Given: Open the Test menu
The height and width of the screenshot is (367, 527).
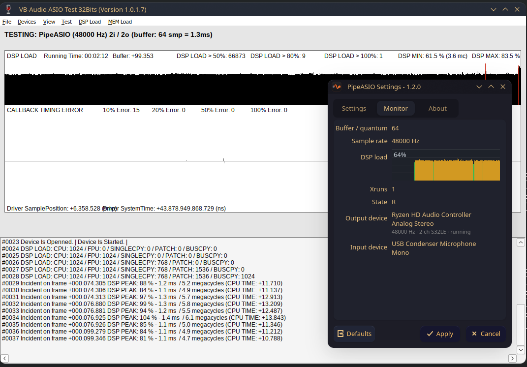Looking at the screenshot, I should [x=66, y=22].
